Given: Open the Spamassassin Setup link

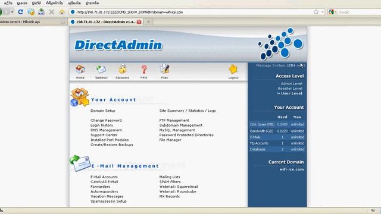Looking at the screenshot, I should click(108, 201).
